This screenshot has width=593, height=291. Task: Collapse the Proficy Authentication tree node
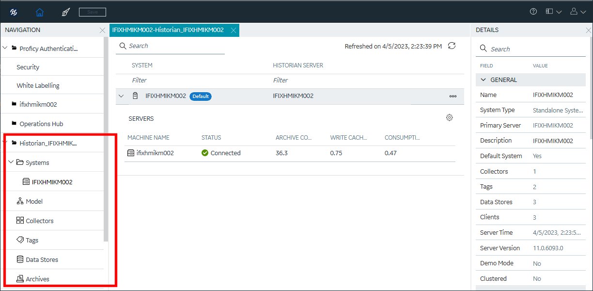(x=5, y=48)
